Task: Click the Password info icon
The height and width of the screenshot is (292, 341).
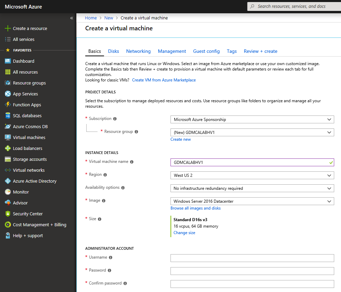Action: coord(109,271)
